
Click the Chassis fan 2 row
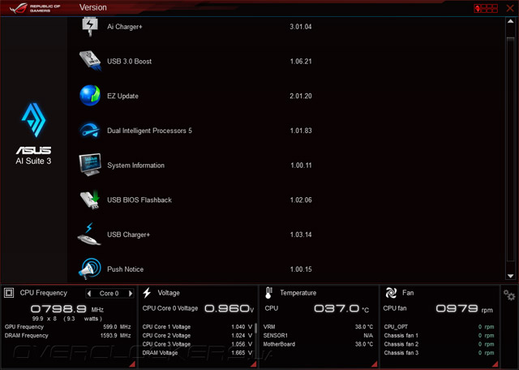pyautogui.click(x=439, y=344)
